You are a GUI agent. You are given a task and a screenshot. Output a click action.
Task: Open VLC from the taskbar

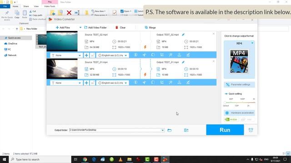click(x=120, y=159)
